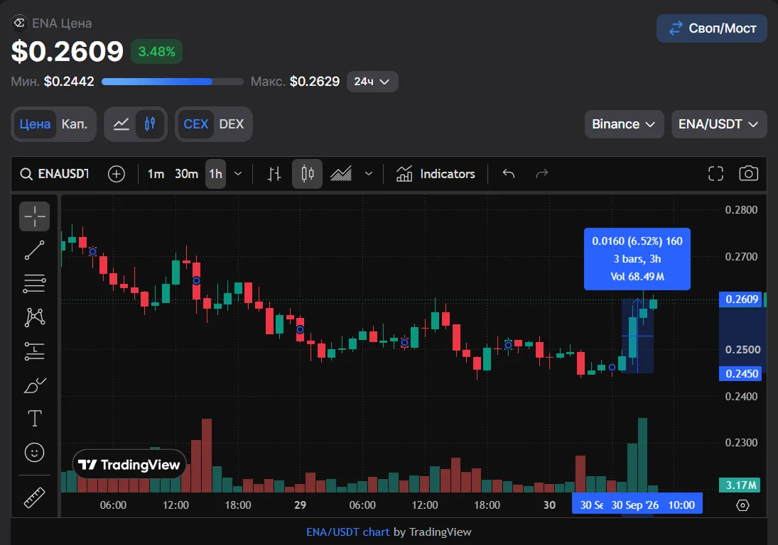
Task: Click the Своп/Мост button
Action: (x=711, y=28)
